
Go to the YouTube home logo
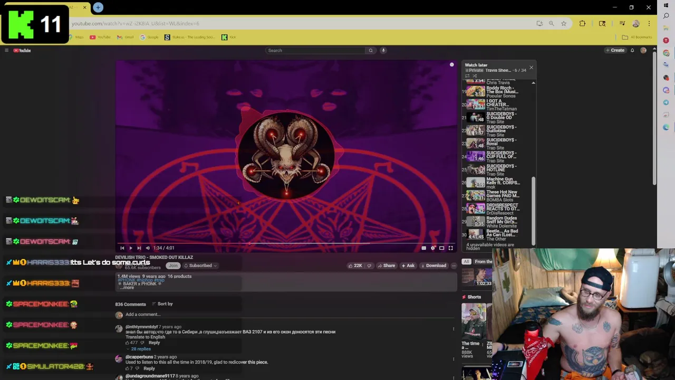tap(22, 50)
